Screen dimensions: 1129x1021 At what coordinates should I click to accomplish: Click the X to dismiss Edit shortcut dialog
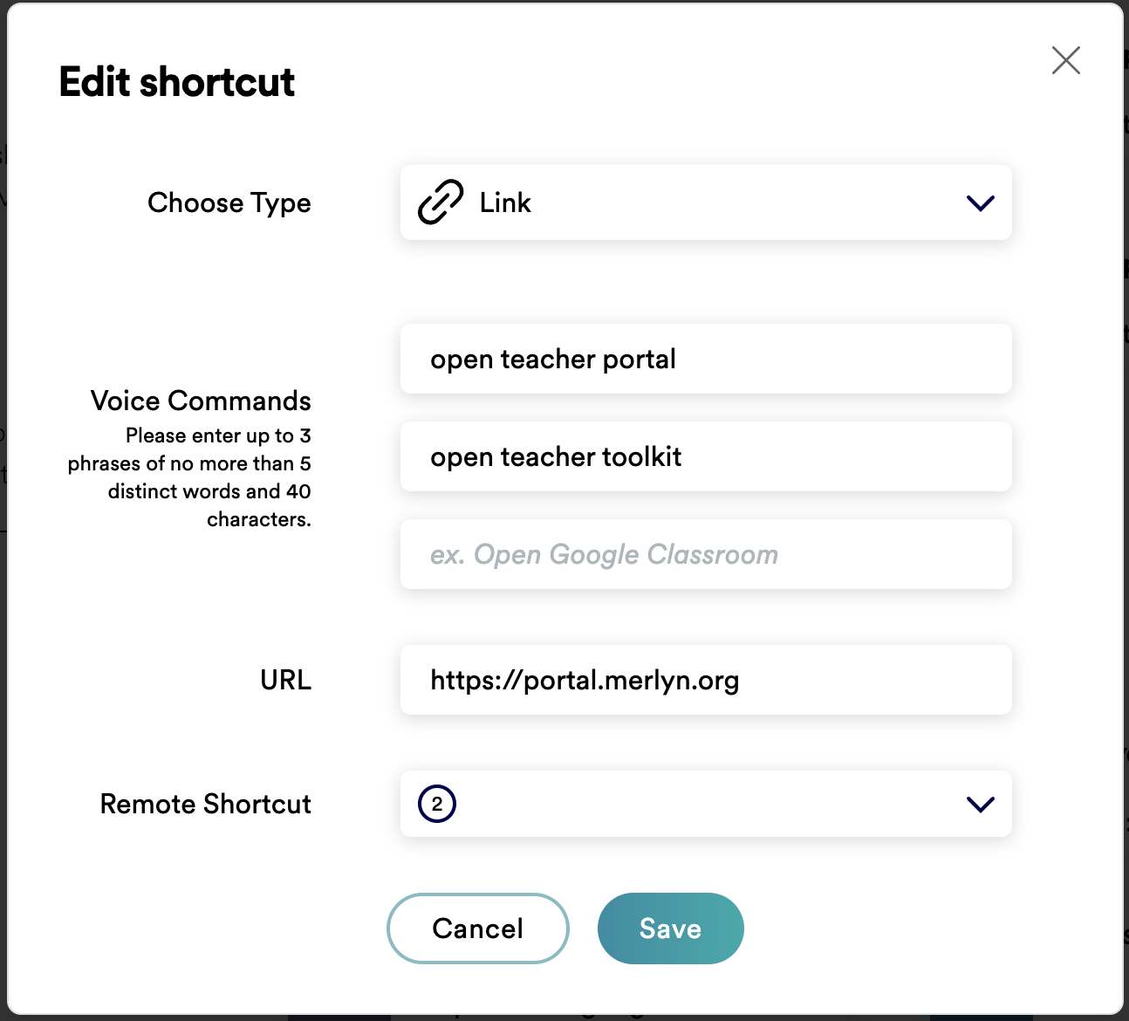1065,60
